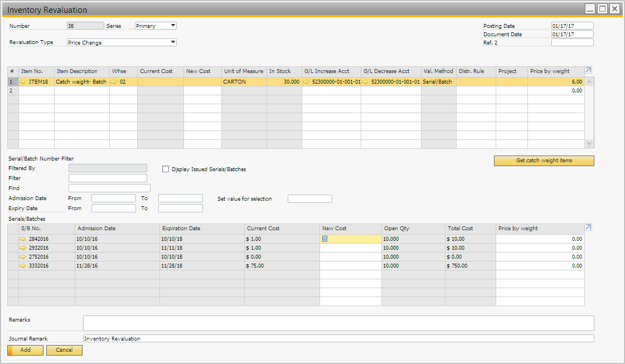The width and height of the screenshot is (625, 364).
Task: Click the Add button
Action: pos(25,350)
